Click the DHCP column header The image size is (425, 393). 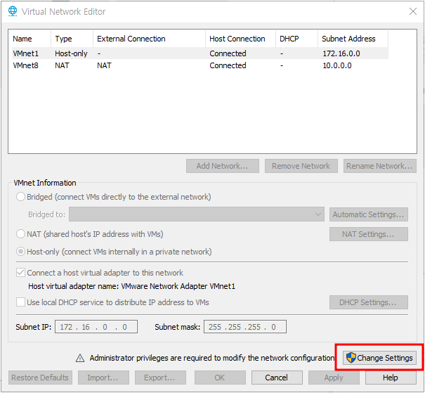(296, 39)
